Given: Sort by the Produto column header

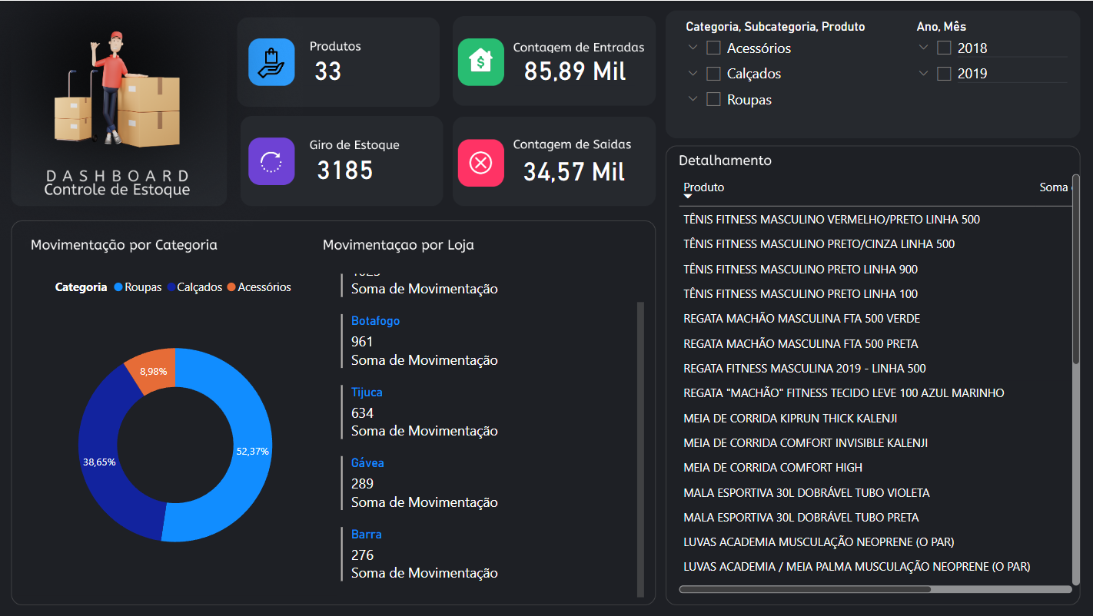Looking at the screenshot, I should [703, 187].
